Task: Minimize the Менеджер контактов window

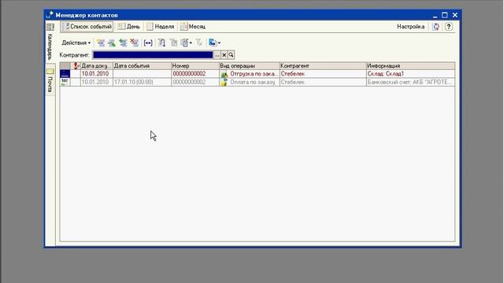Action: click(435, 15)
